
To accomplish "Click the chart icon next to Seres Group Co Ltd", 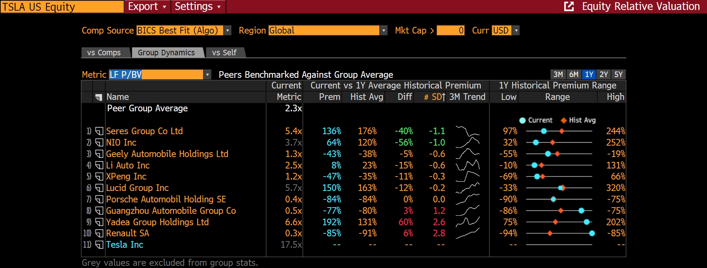I will pos(99,131).
